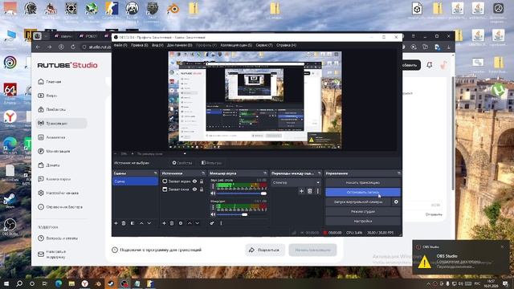This screenshot has width=514, height=289.
Task: Open Фильтры button above sources
Action: point(211,163)
